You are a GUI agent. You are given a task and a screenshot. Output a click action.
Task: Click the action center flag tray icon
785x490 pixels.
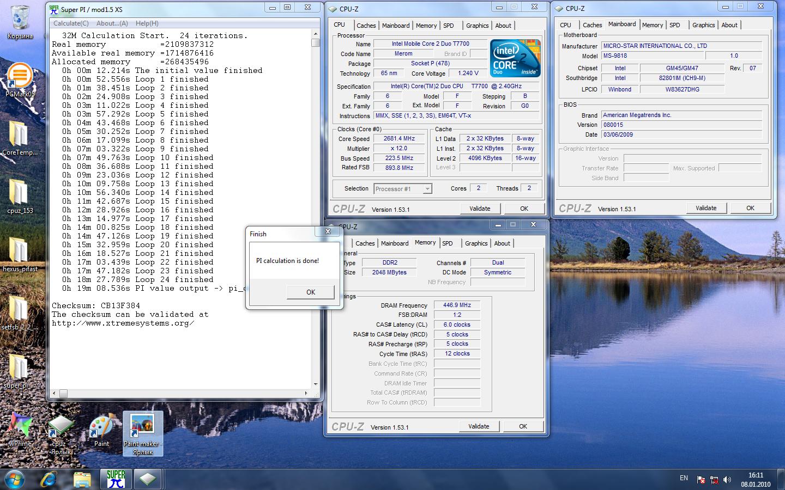click(701, 480)
